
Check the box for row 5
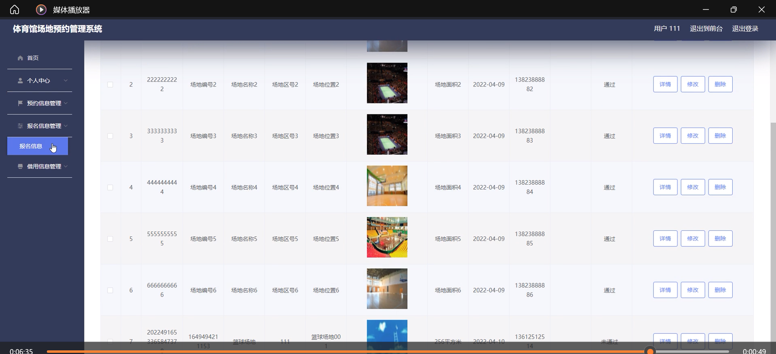tap(110, 239)
